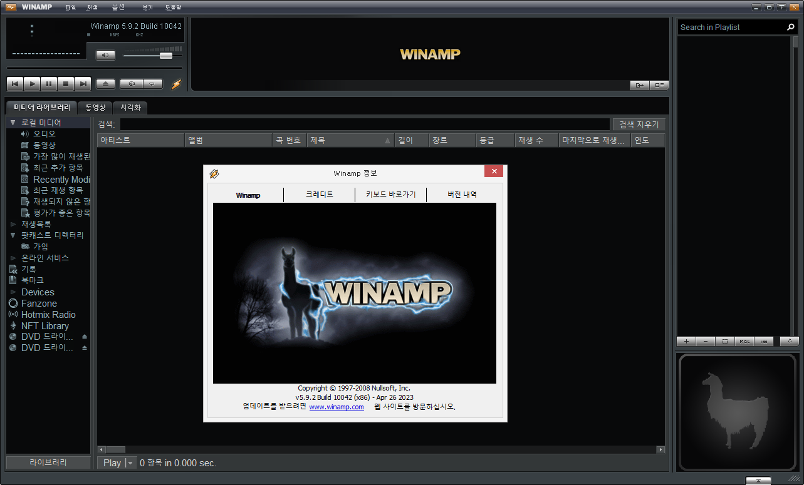
Task: Select the 오디오 item in local media
Action: click(x=44, y=134)
